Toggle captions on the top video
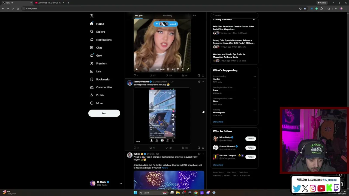The width and height of the screenshot is (349, 196). click(168, 69)
